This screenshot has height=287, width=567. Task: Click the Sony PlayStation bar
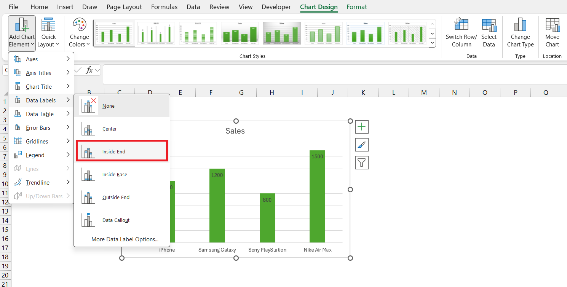click(267, 218)
